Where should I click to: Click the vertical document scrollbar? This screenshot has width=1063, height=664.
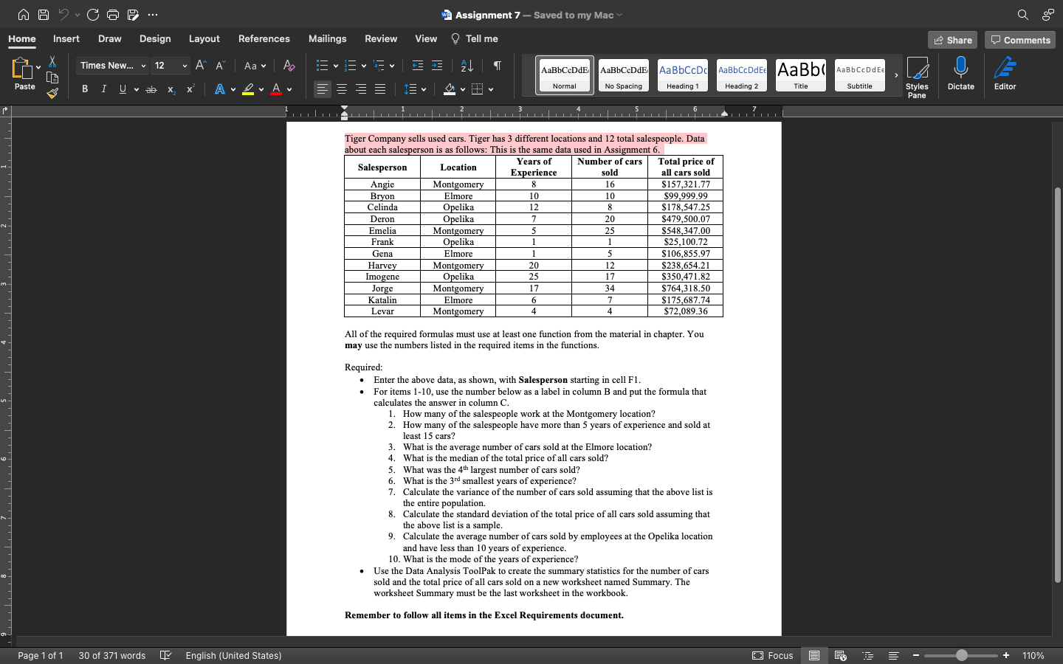1058,384
